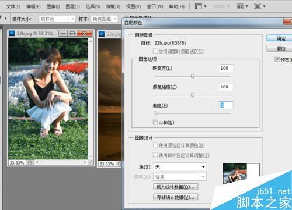Viewport: 292px width, 210px height.
Task: Click the 明亮度 value field
Action: pyautogui.click(x=225, y=68)
